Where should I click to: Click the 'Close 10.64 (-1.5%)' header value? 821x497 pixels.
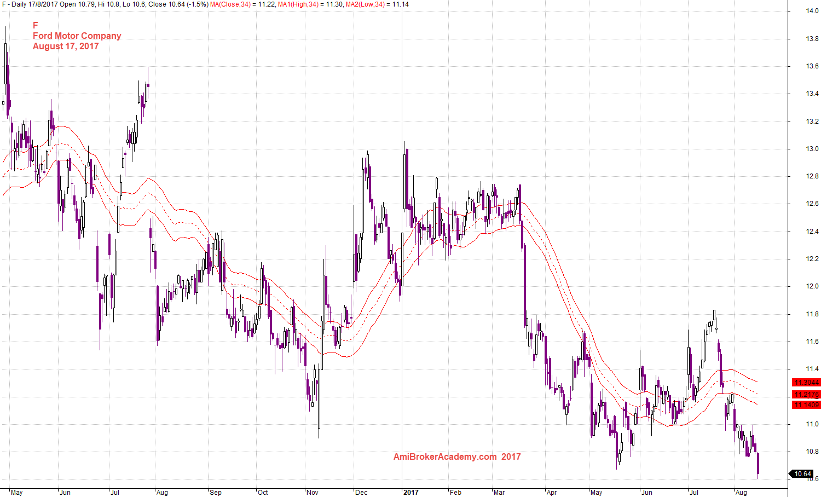pyautogui.click(x=178, y=4)
